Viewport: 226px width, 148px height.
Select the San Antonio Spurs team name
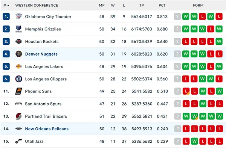(x=43, y=104)
